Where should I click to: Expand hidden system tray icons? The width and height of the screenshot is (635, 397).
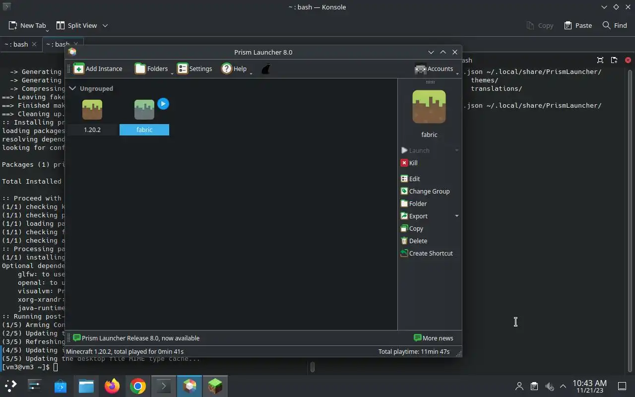coord(563,386)
